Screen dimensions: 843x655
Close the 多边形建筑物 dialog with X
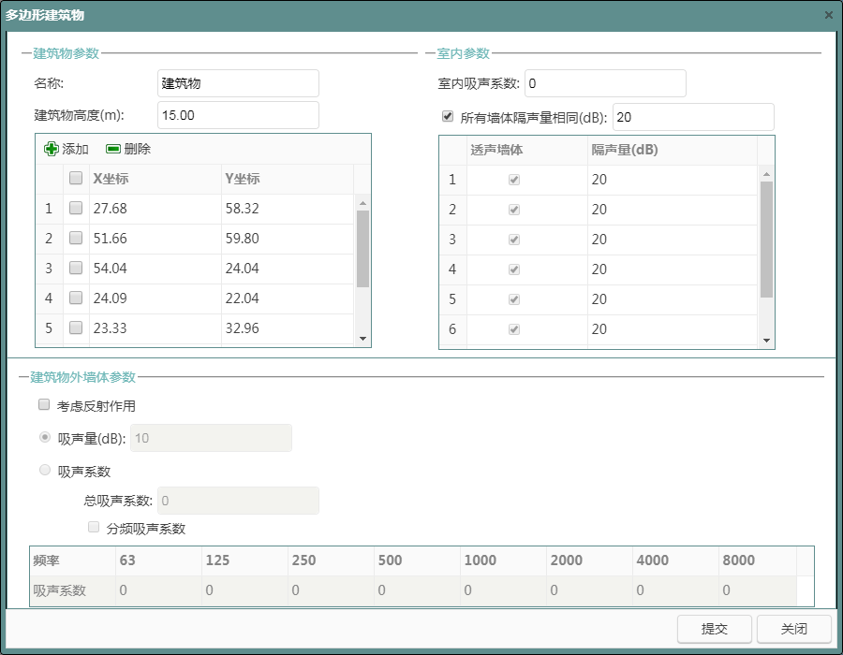(828, 15)
